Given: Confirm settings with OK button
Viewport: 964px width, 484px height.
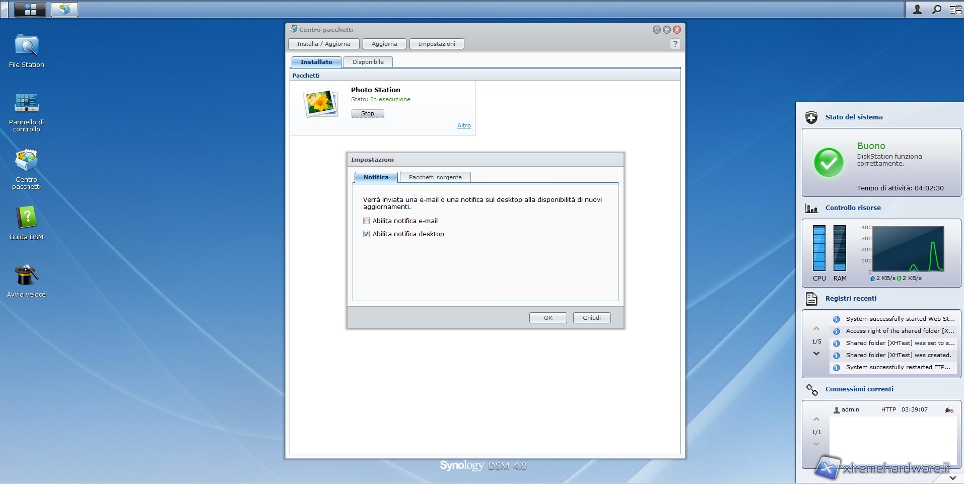Looking at the screenshot, I should pos(548,318).
